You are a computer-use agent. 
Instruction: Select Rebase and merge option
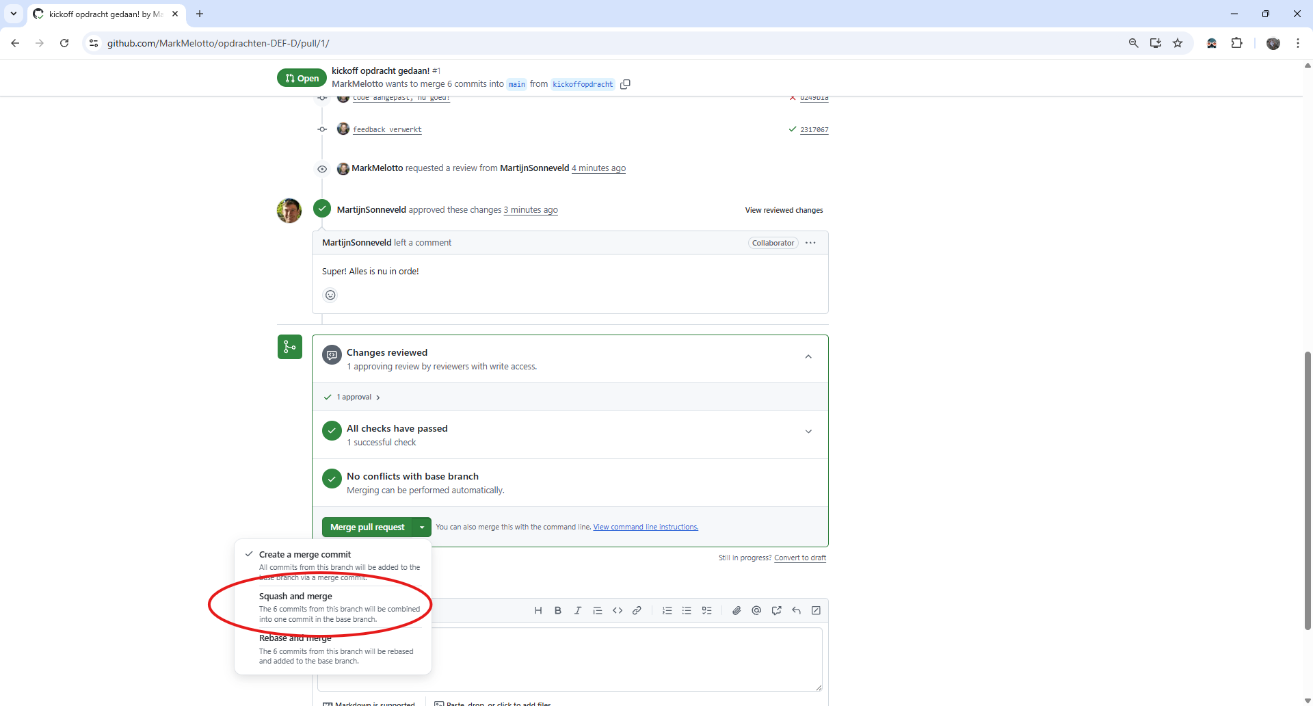click(x=333, y=649)
